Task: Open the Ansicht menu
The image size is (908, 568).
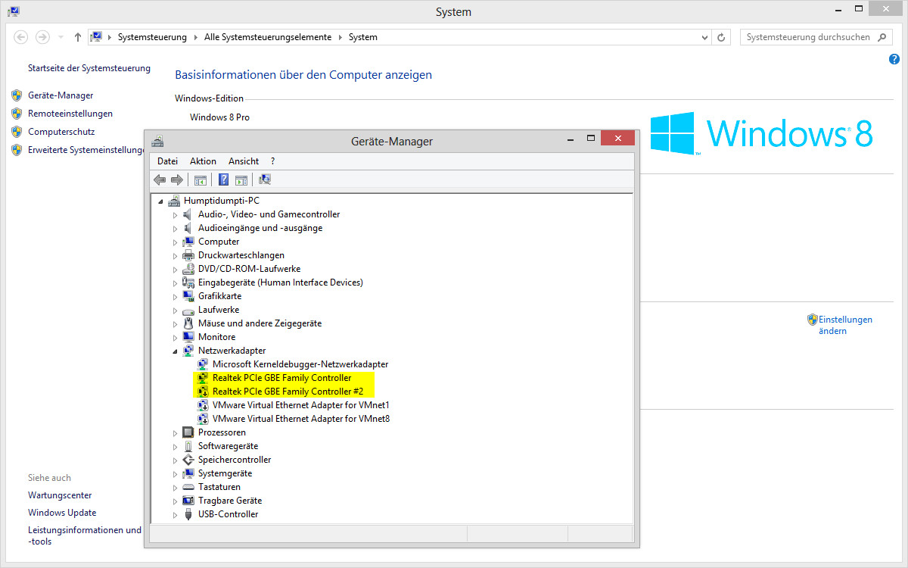Action: [244, 161]
